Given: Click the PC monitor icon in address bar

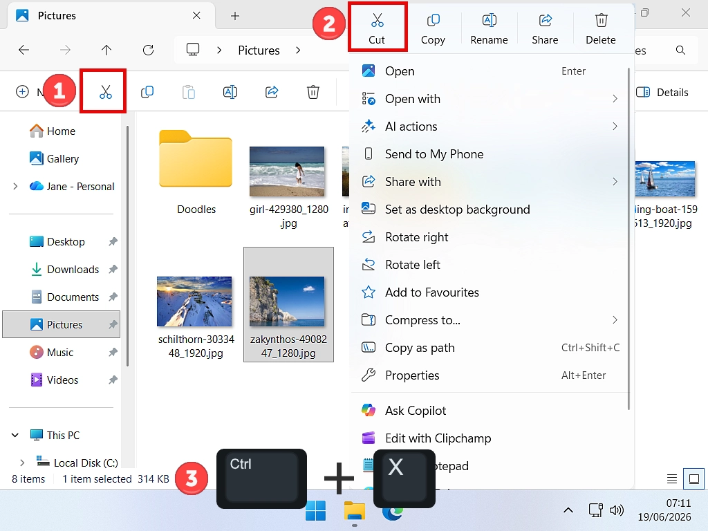Looking at the screenshot, I should click(193, 49).
